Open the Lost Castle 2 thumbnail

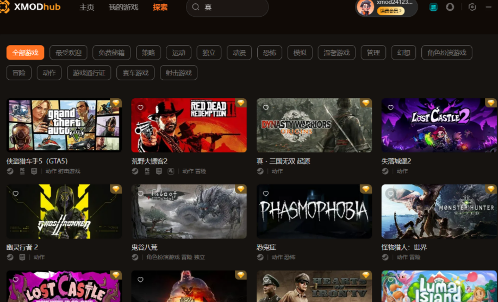439,125
